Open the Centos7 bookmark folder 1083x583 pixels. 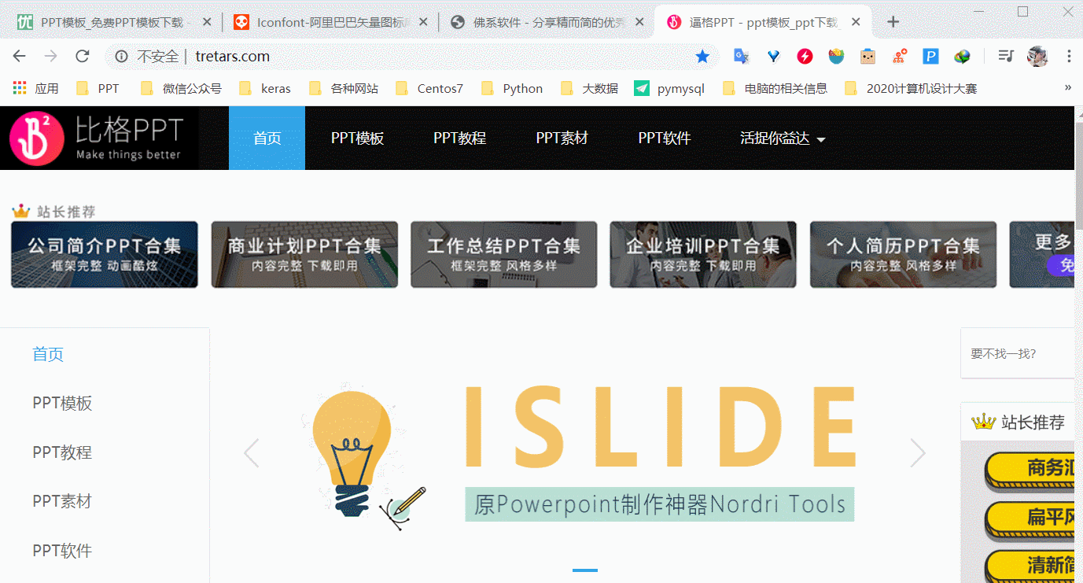coord(429,88)
